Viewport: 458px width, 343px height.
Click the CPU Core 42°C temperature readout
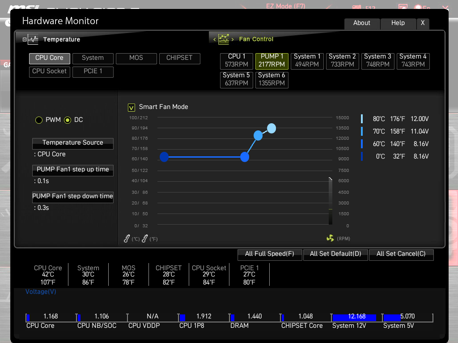tap(48, 275)
